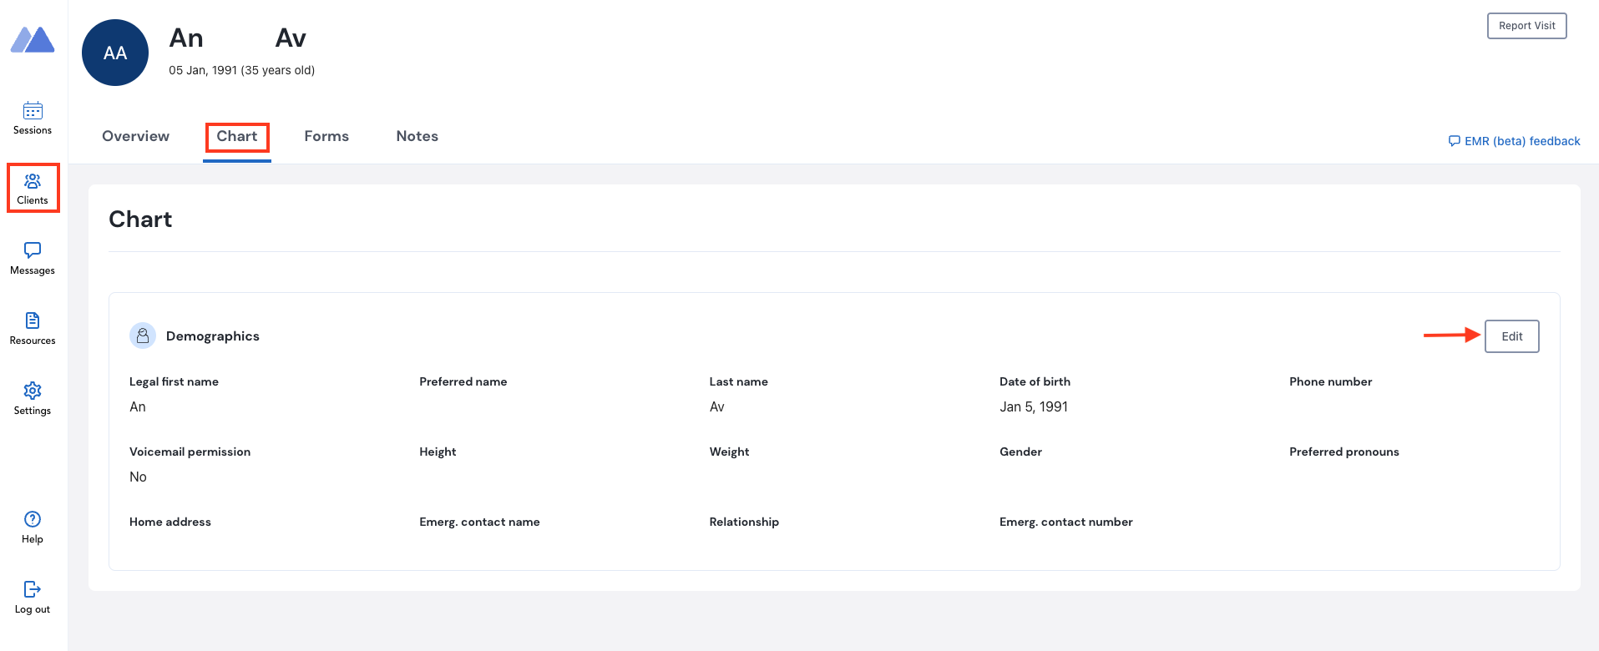
Task: Edit the Demographics section
Action: (1511, 336)
